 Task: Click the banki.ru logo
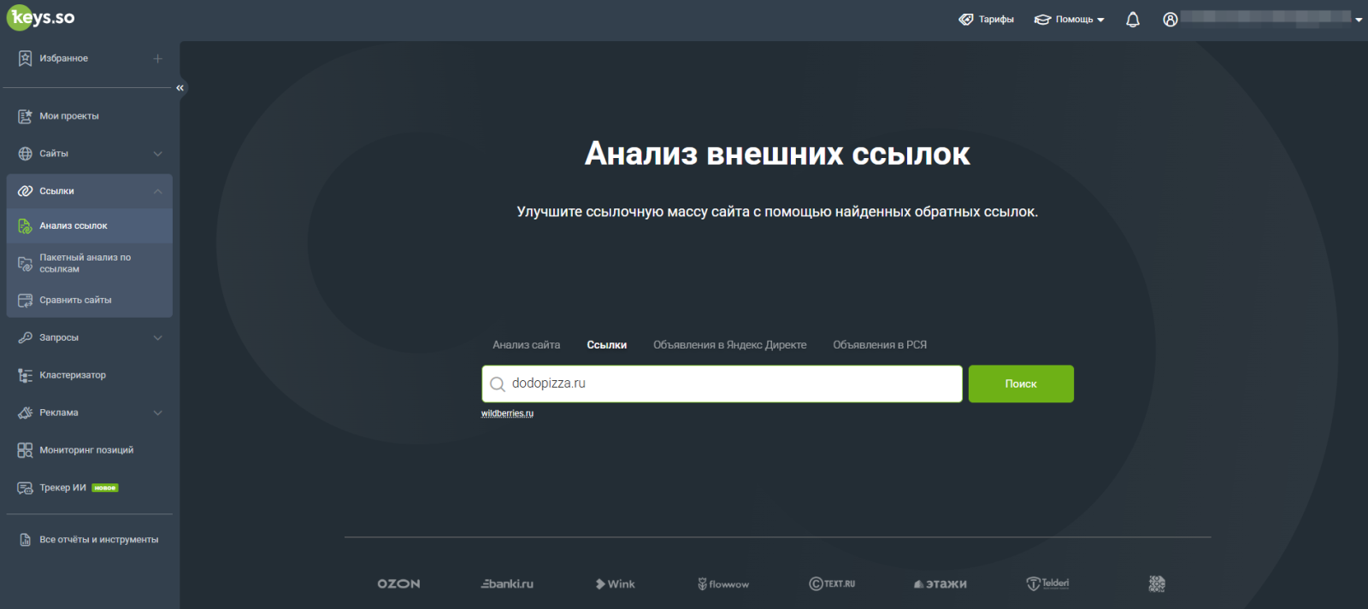click(507, 584)
